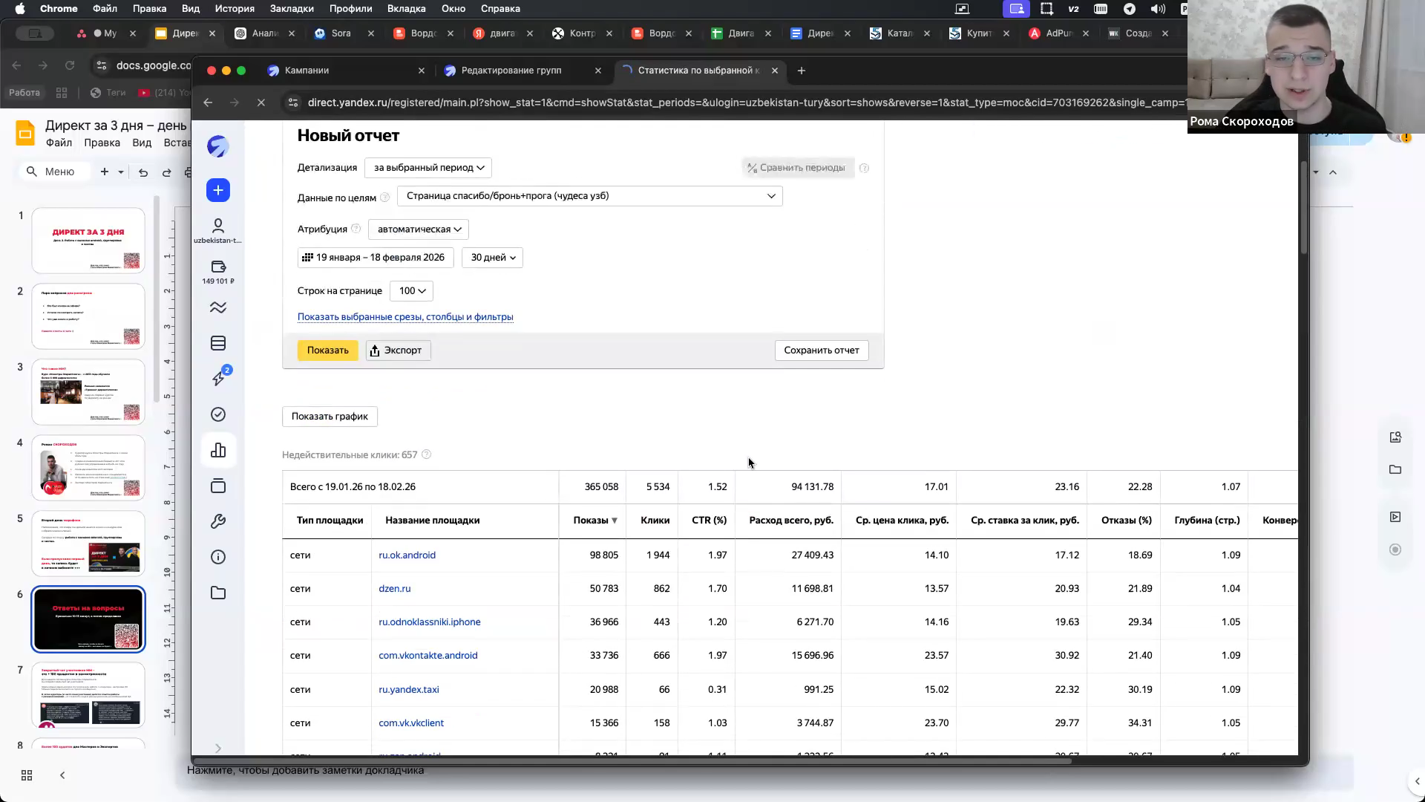This screenshot has height=802, width=1425.
Task: Click help icon next to Атрибуция
Action: (356, 229)
